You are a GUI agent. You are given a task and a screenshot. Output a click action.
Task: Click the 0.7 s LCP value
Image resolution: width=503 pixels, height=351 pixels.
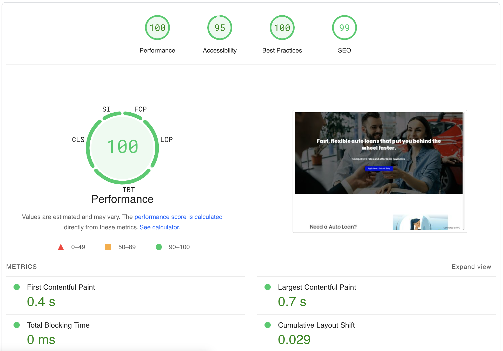click(x=292, y=302)
